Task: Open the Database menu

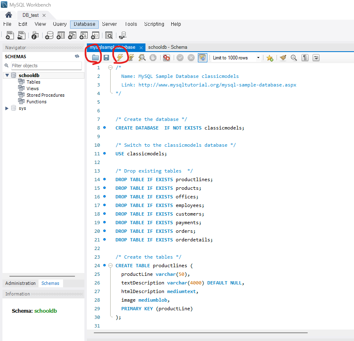Action: point(84,24)
